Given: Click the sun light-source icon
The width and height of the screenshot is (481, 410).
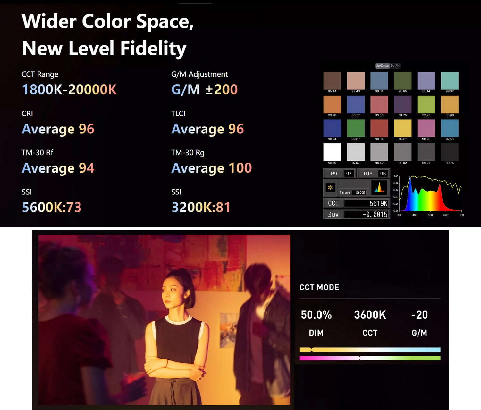Looking at the screenshot, I should [x=330, y=188].
